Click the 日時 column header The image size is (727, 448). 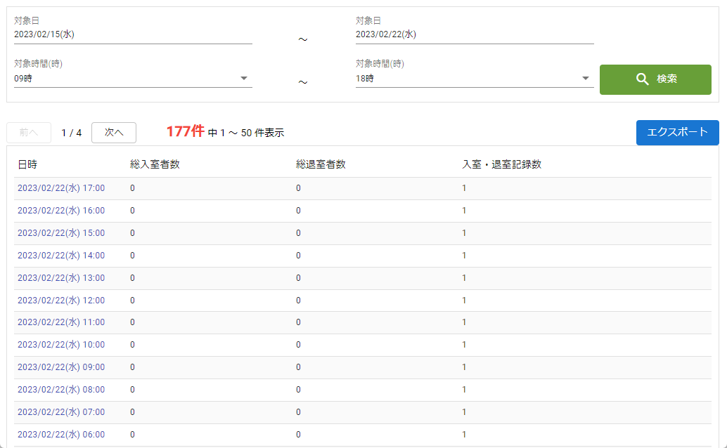tap(27, 165)
